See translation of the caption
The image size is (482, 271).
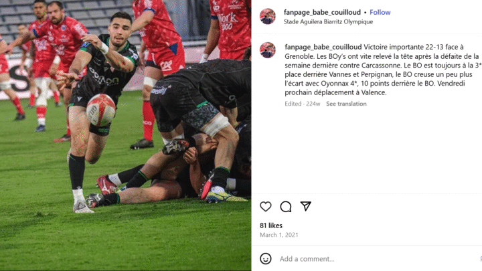pos(346,104)
